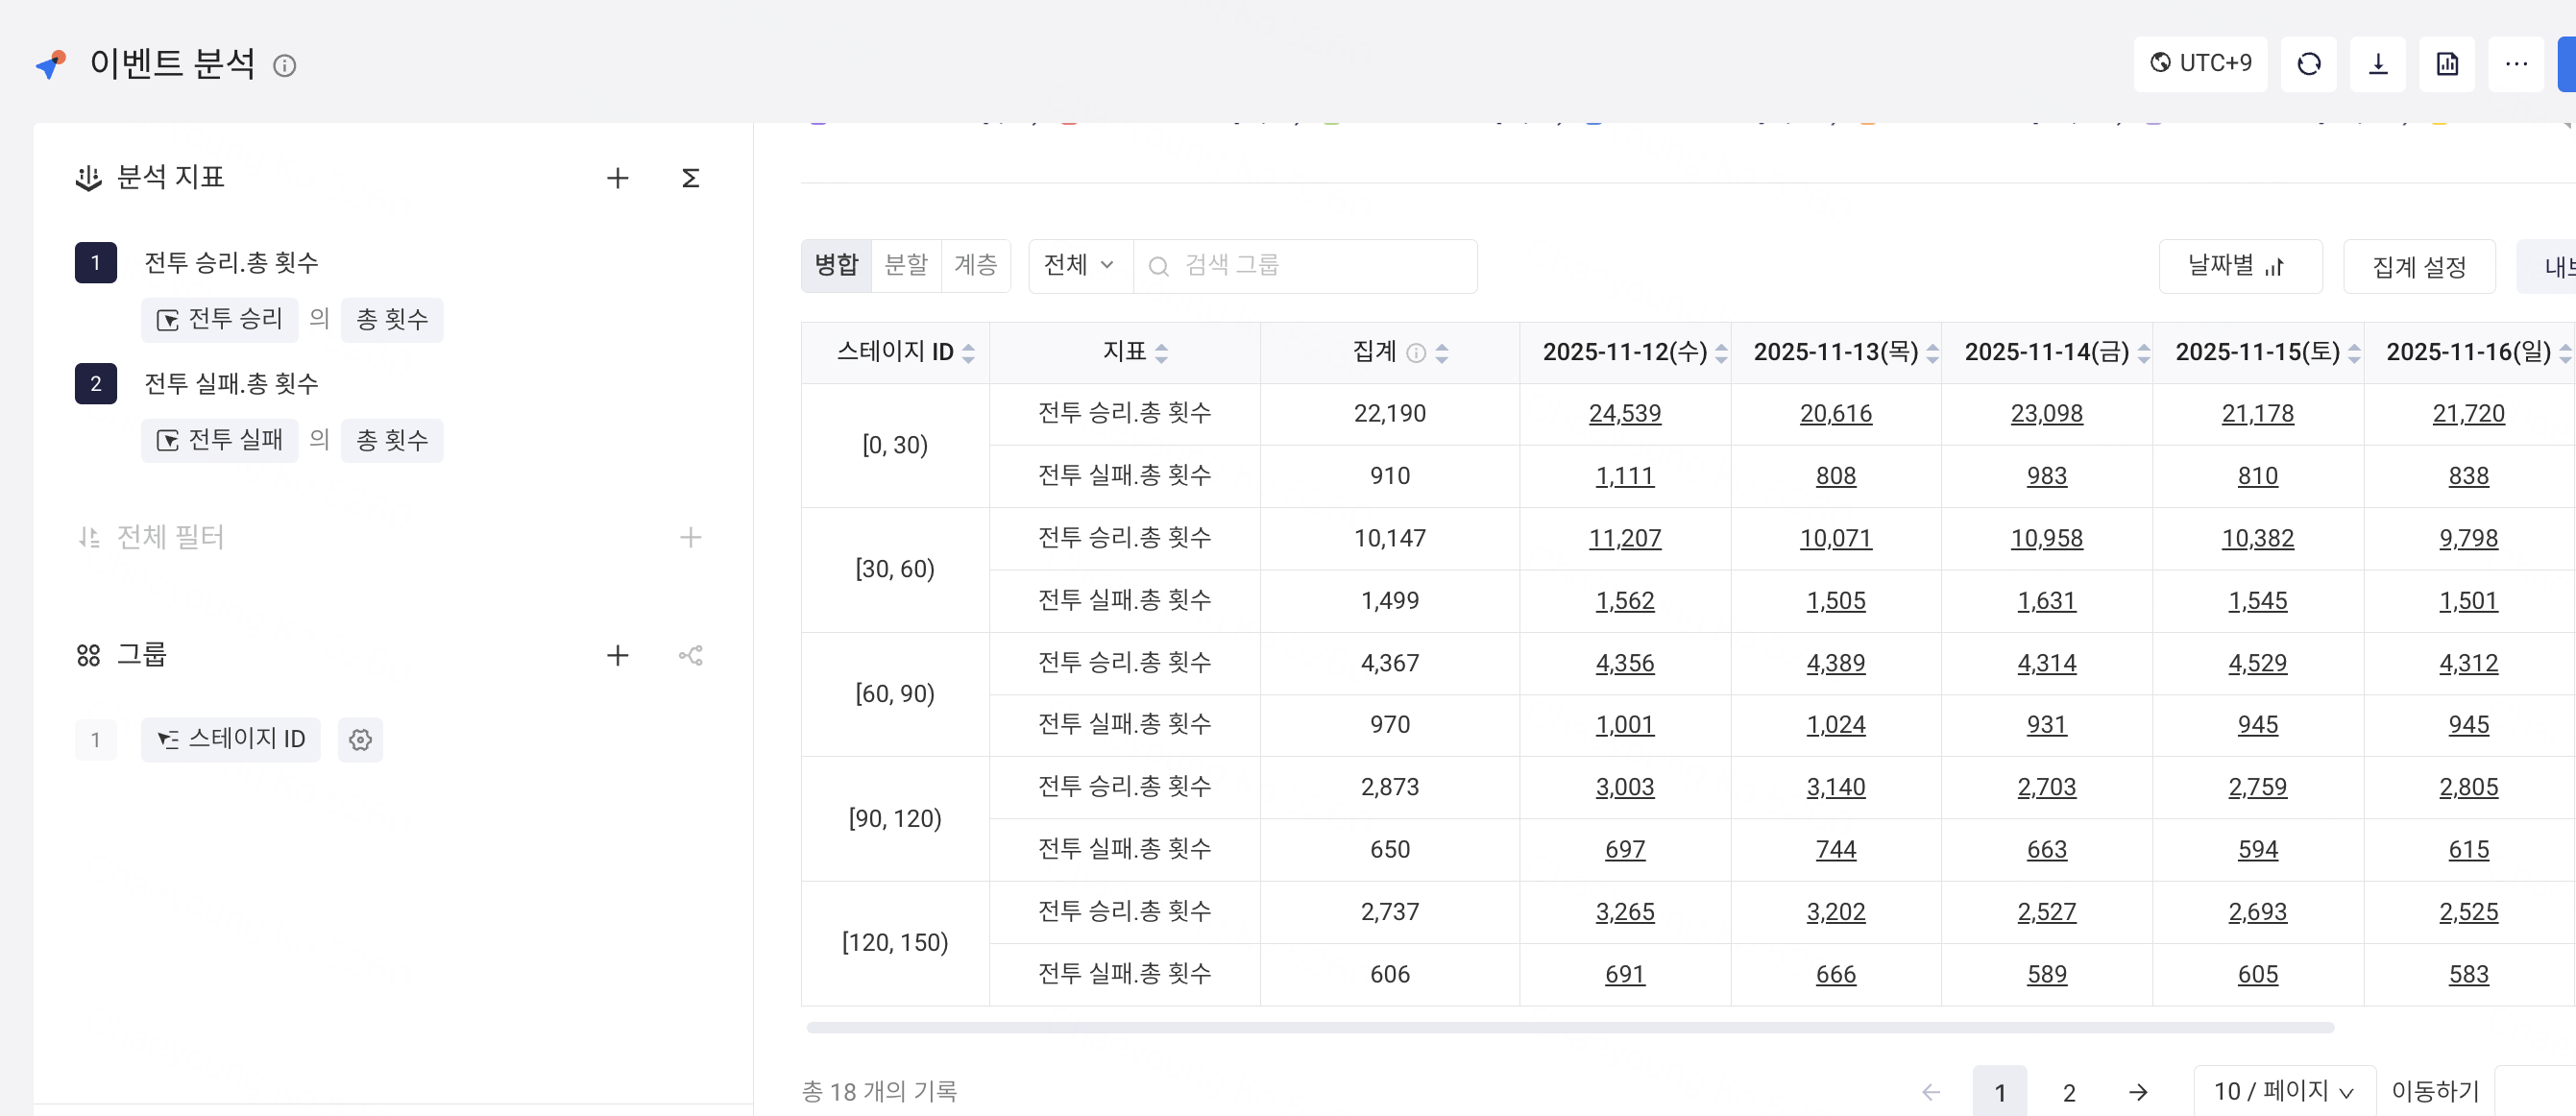Click the horizontal table scrollbar

pos(1570,1028)
